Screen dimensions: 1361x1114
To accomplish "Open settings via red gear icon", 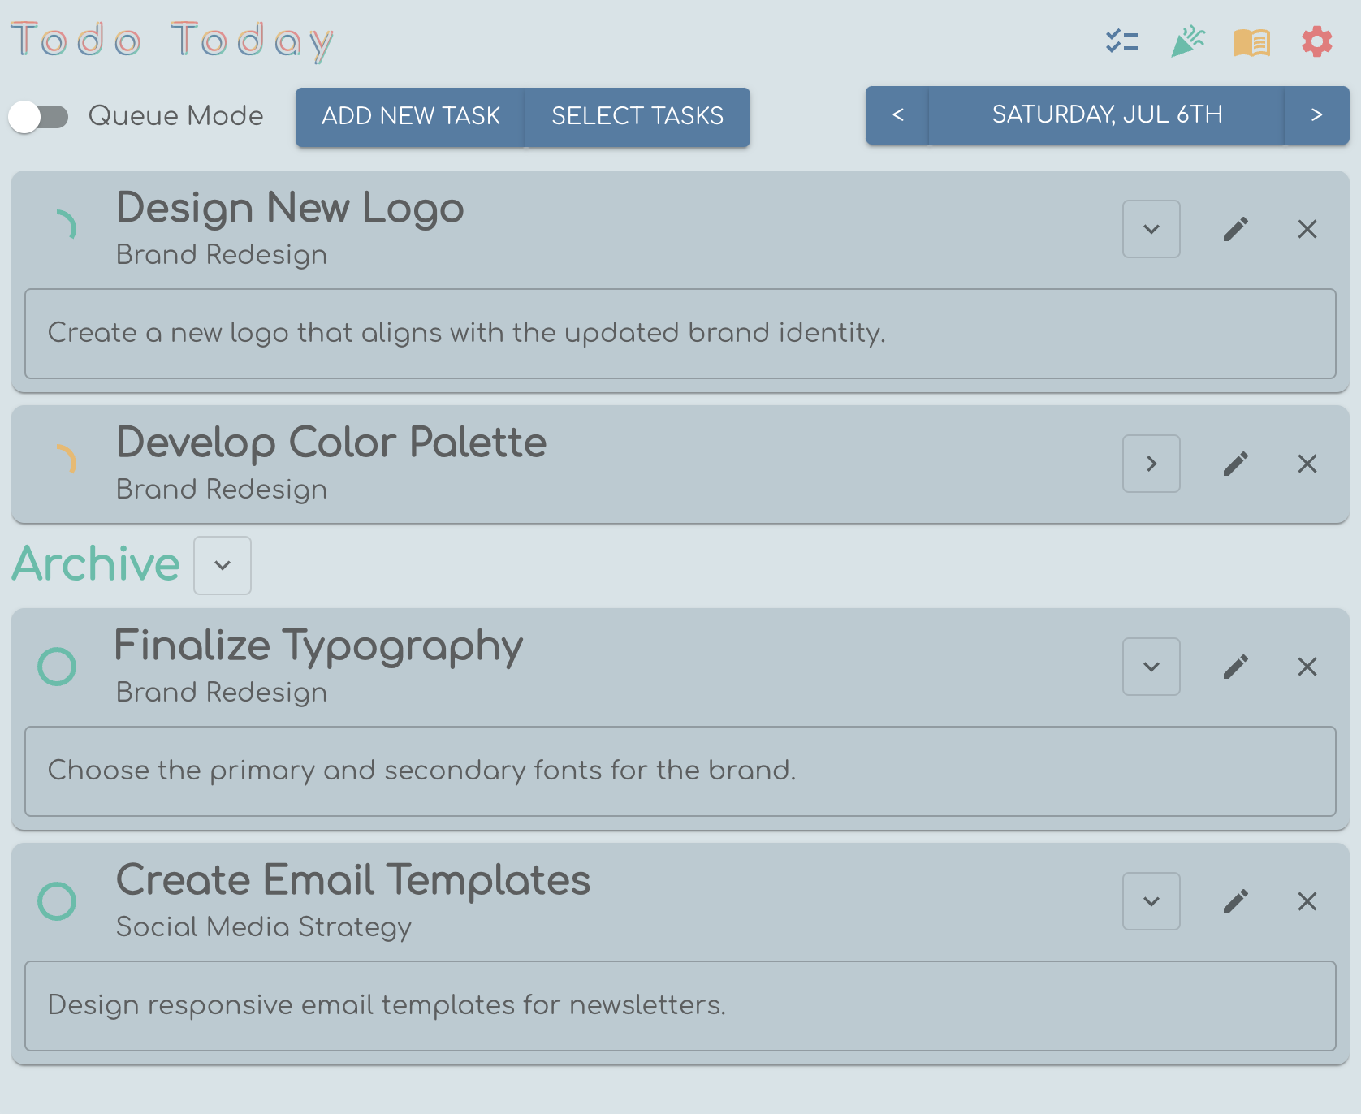I will pos(1317,41).
